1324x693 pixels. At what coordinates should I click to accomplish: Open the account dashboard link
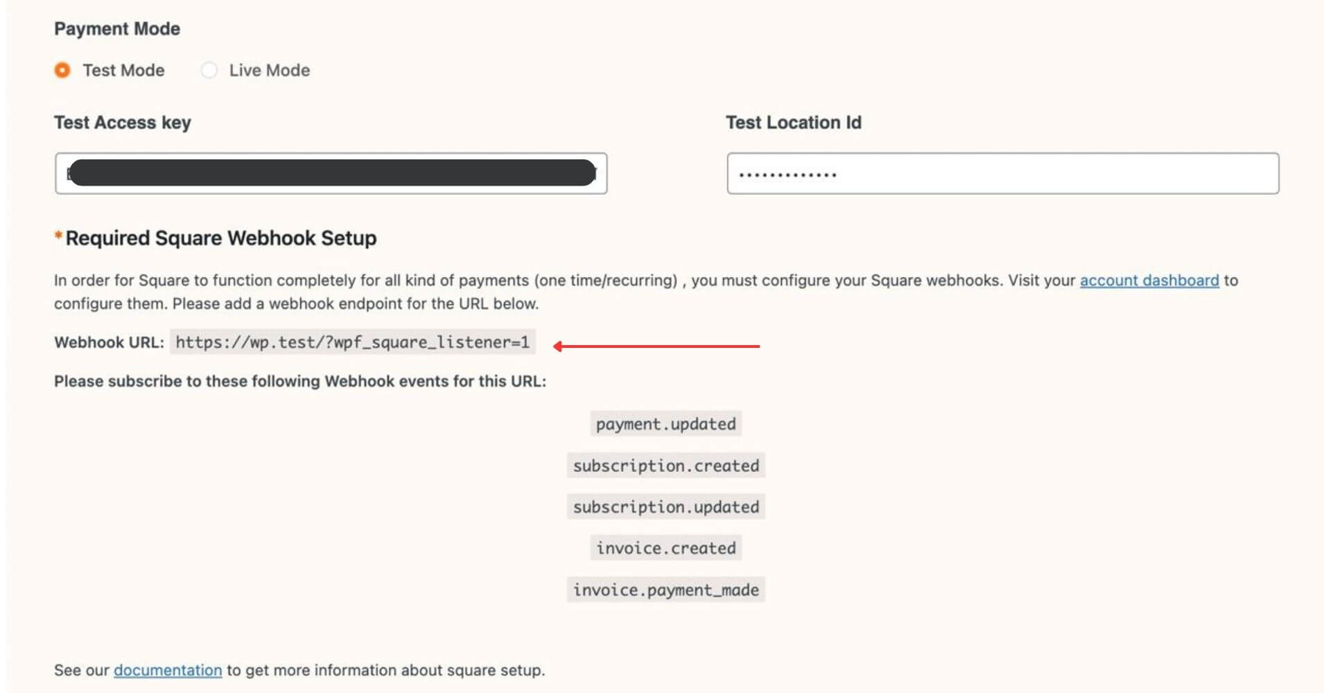(x=1148, y=281)
